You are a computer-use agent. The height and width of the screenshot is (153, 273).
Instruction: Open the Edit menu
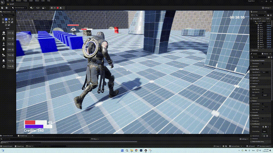point(12,1)
